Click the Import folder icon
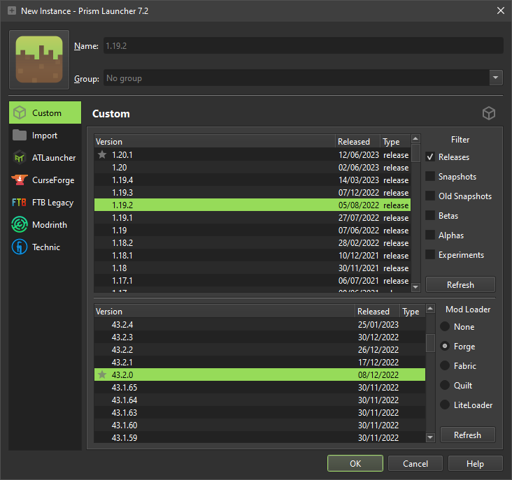 (20, 135)
